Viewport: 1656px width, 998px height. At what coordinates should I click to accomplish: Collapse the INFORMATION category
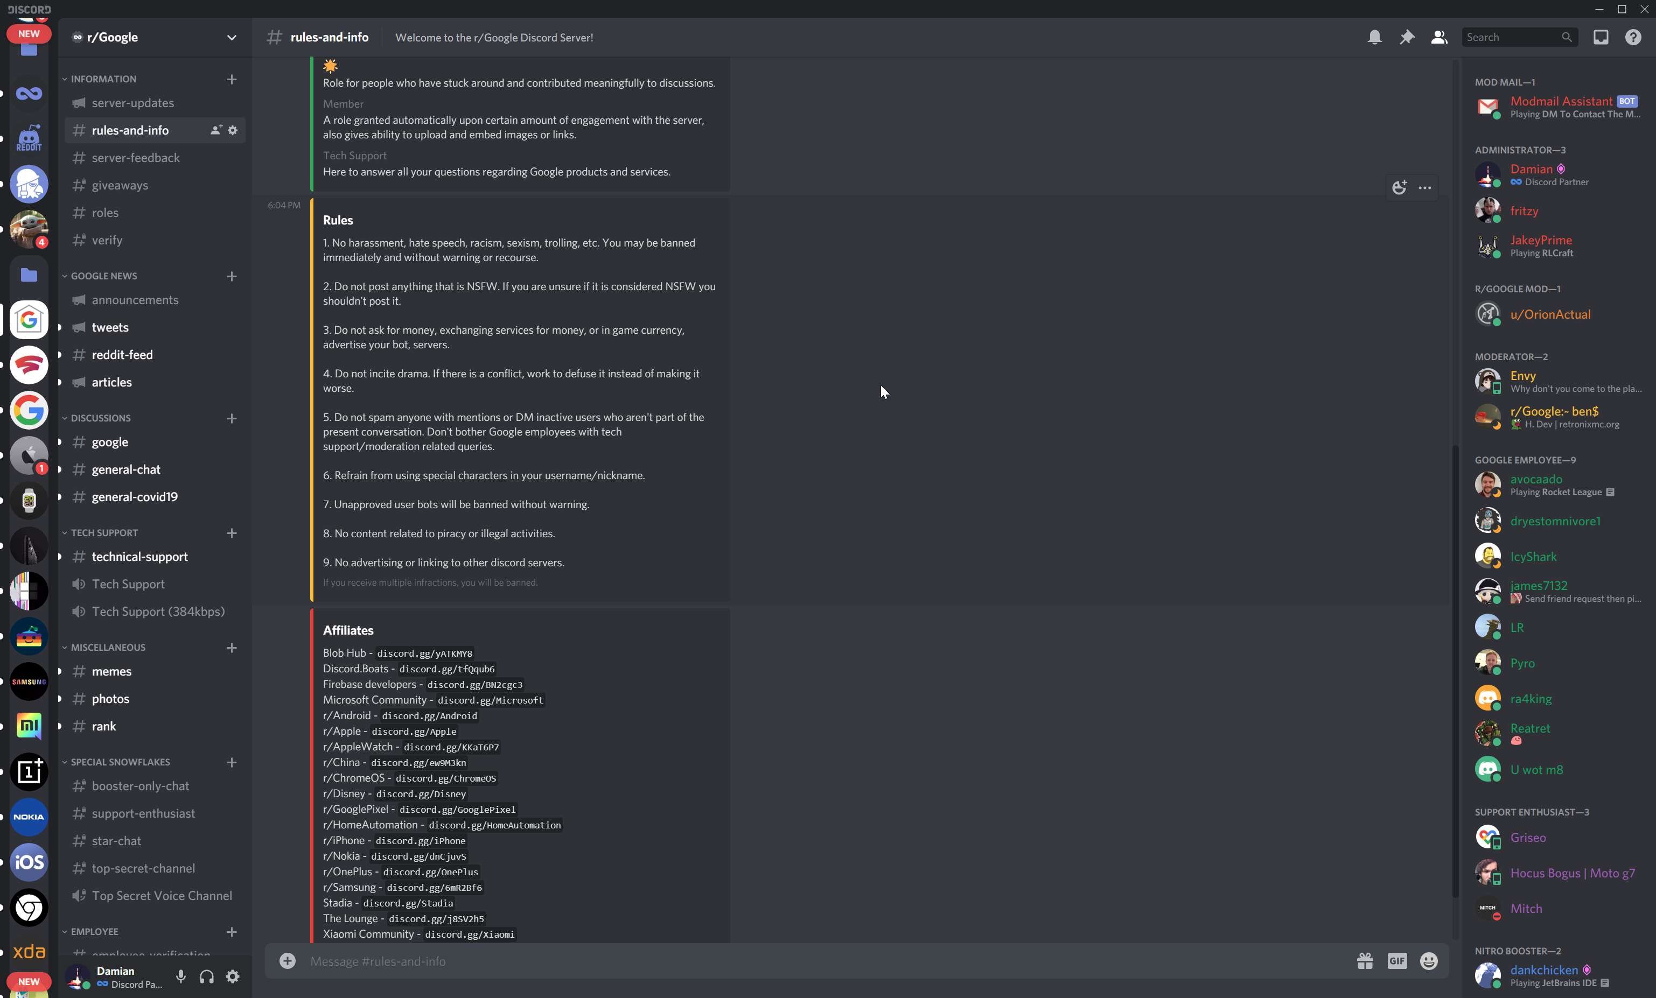point(103,79)
